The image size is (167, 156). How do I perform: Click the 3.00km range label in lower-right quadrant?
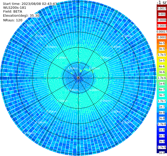point(116,112)
